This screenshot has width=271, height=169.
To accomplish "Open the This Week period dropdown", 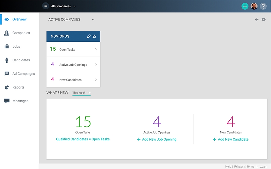I will (x=81, y=93).
